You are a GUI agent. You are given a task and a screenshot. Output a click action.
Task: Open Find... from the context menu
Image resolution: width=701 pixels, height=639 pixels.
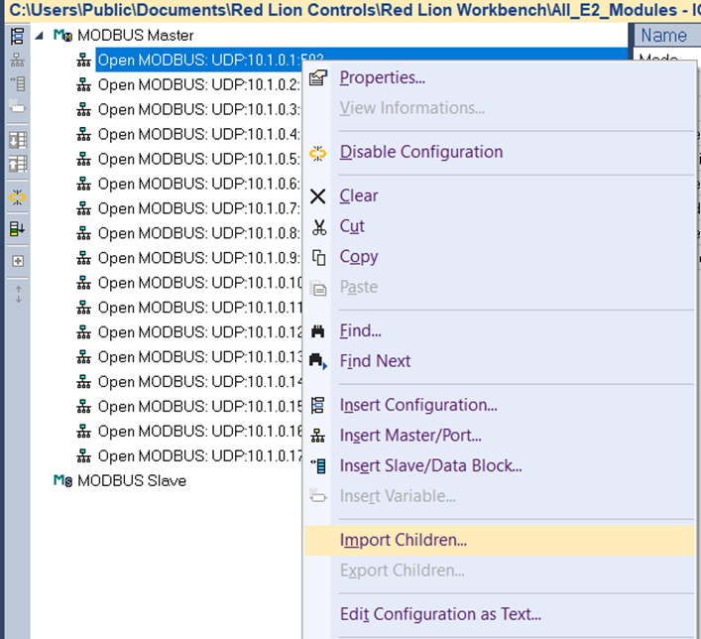(500, 331)
